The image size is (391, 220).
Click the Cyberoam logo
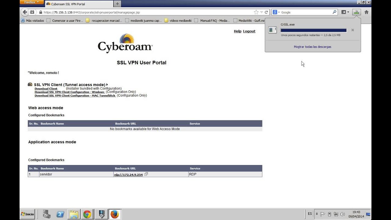coord(125,44)
